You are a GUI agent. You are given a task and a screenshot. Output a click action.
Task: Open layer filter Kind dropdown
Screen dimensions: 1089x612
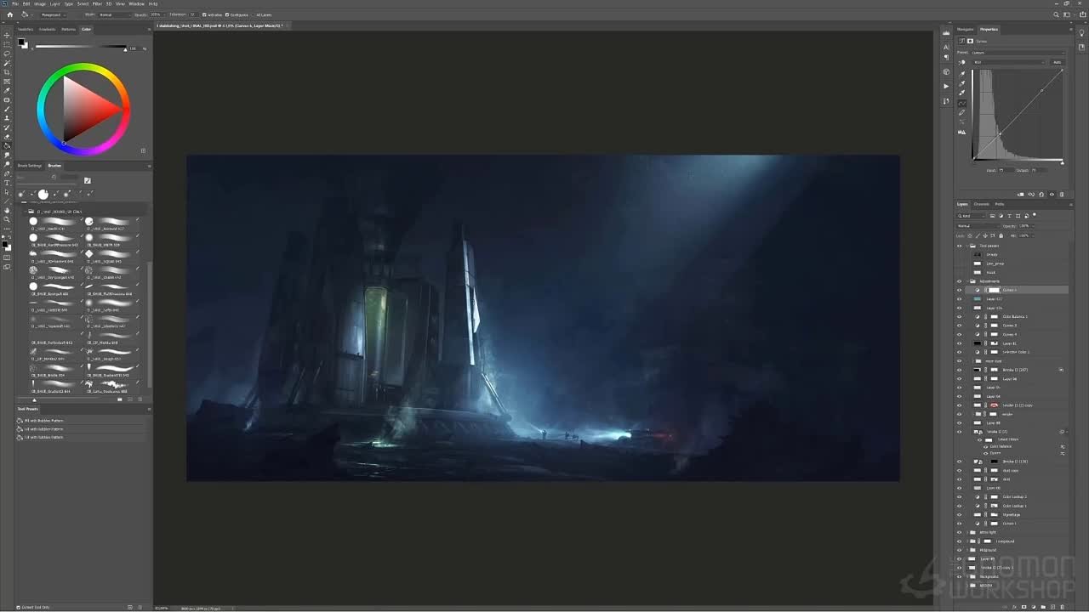tap(970, 216)
